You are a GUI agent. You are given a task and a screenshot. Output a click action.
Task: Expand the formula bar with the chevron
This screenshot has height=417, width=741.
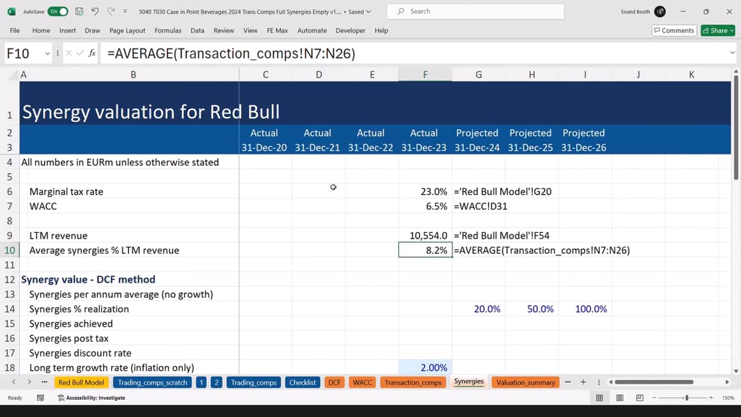pyautogui.click(x=732, y=53)
